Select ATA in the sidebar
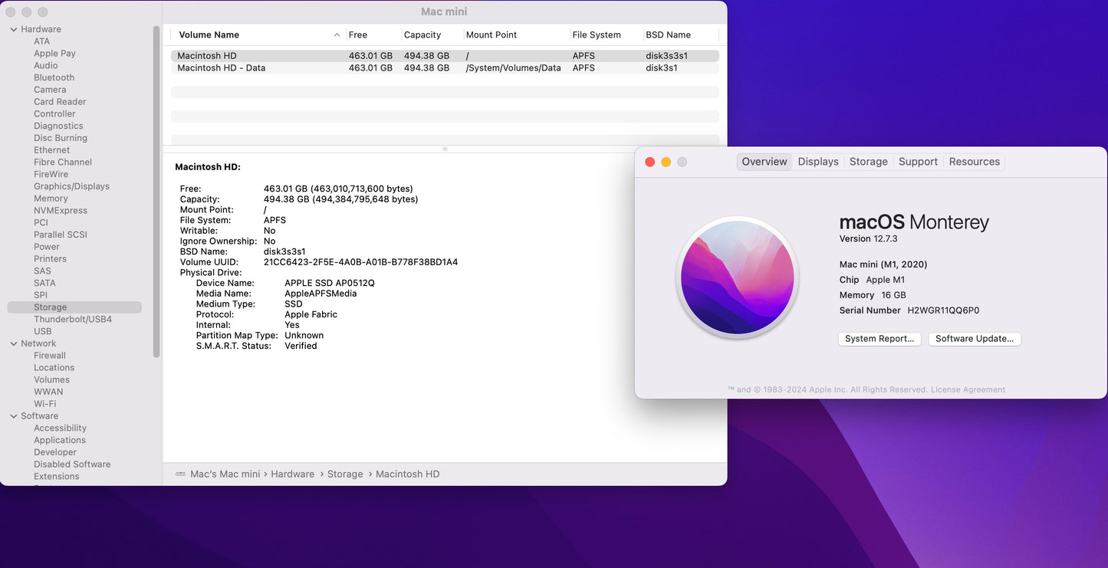 [x=41, y=41]
